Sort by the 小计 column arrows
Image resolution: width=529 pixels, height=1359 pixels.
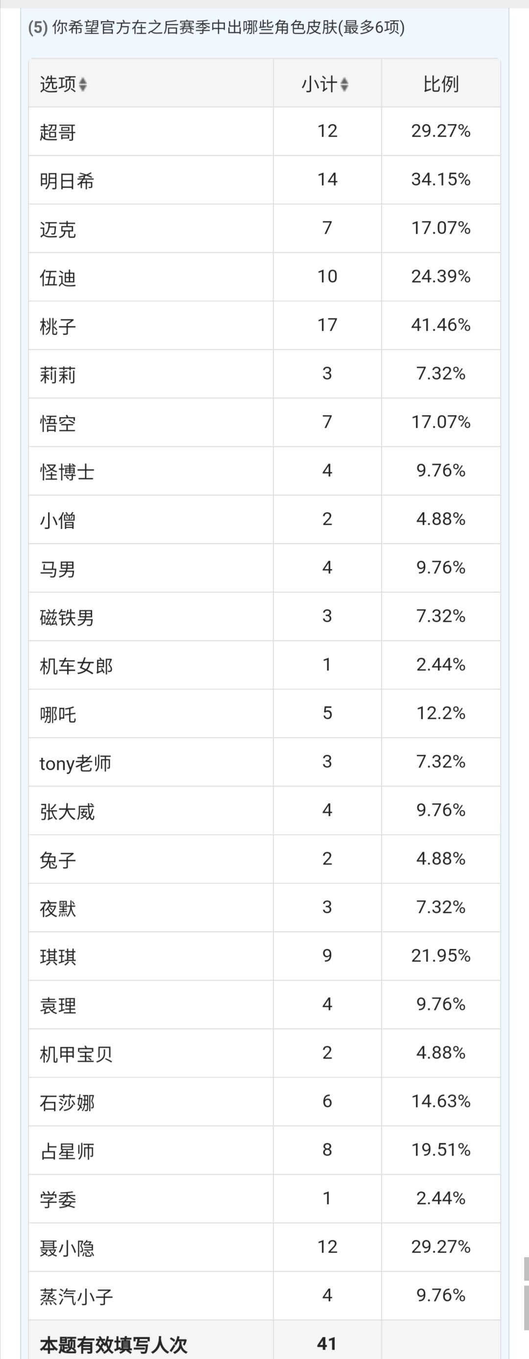344,84
